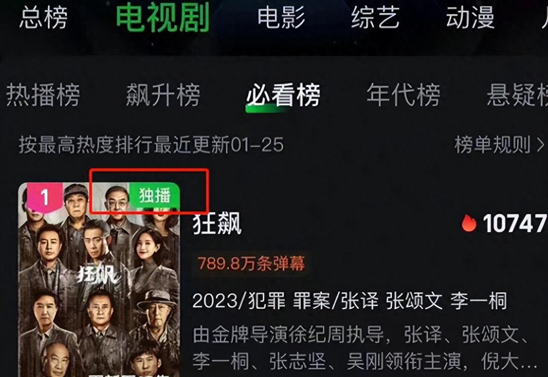Screen dimensions: 548x377
Task: Switch to the 飙升榜 list
Action: tap(163, 95)
